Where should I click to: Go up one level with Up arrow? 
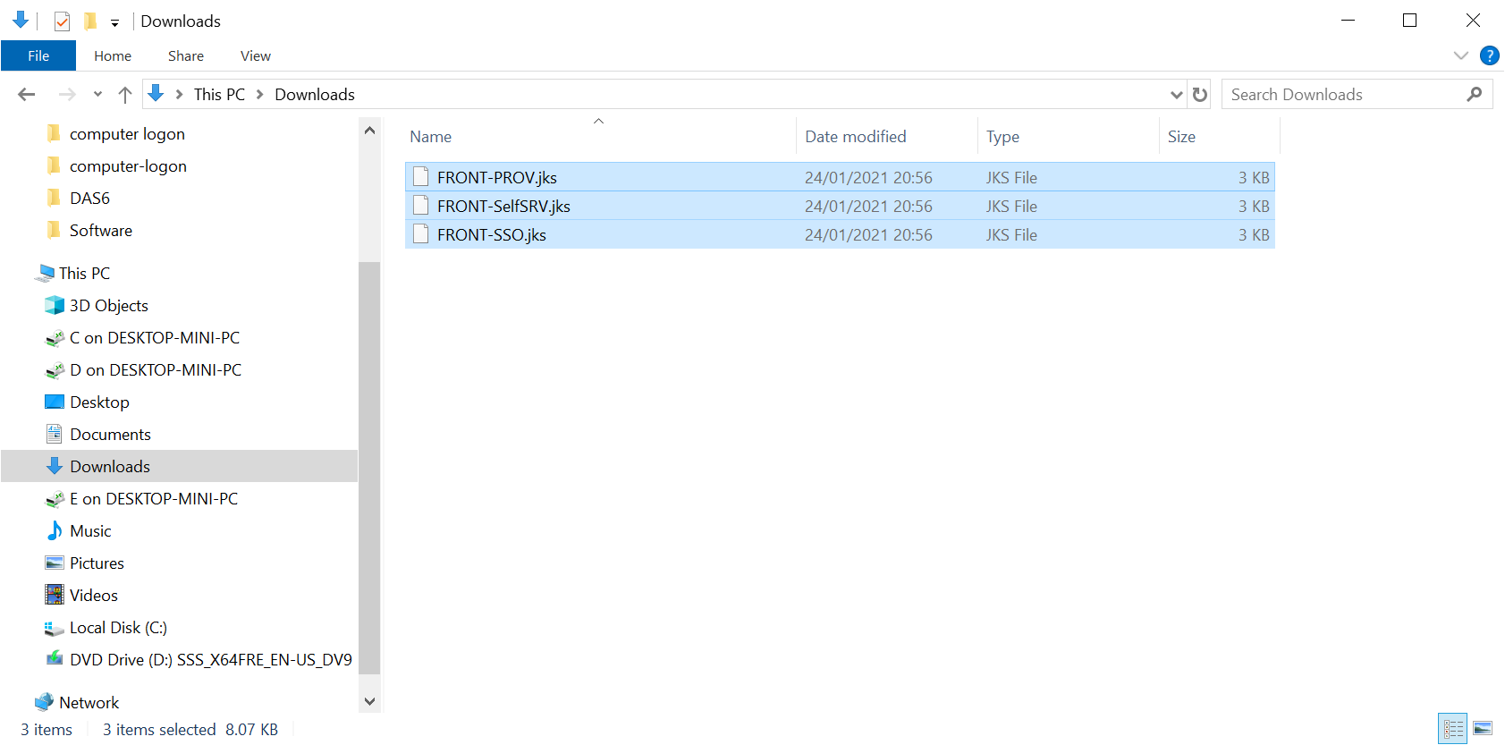[x=125, y=94]
